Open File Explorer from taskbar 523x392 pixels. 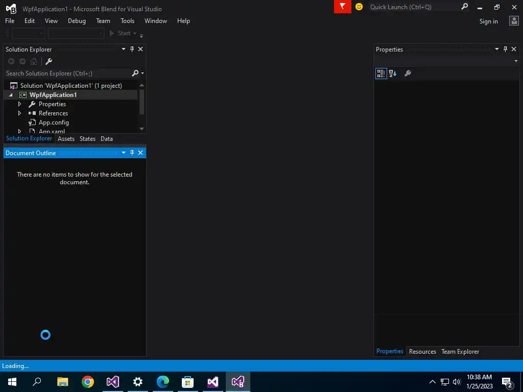click(x=63, y=382)
